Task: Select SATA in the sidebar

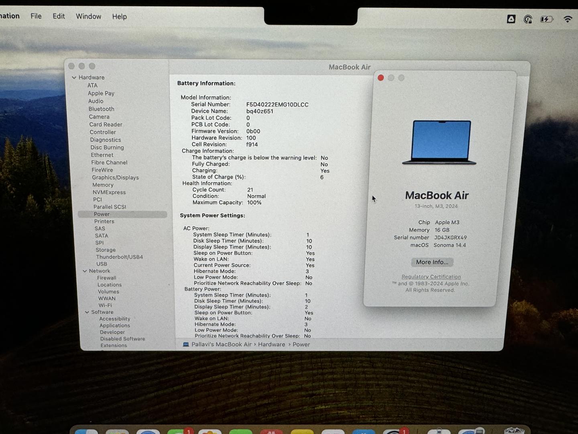Action: 102,236
